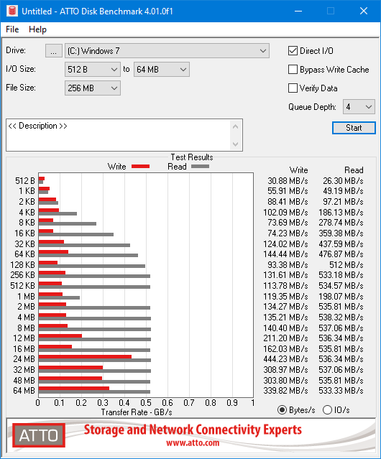
Task: Click the description box down scroll arrow
Action: point(236,144)
